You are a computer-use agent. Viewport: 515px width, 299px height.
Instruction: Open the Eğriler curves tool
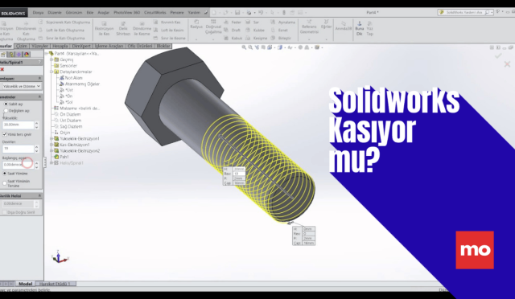326,25
